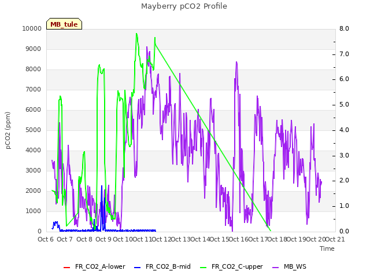Click the Oct 7 date tick
Screen dimensions: 370x278
click(x=65, y=239)
